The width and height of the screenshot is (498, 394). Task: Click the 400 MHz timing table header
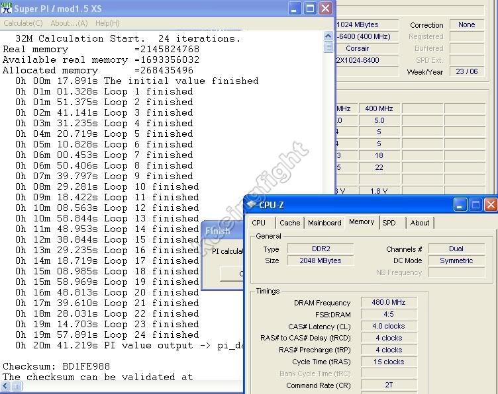(x=379, y=108)
